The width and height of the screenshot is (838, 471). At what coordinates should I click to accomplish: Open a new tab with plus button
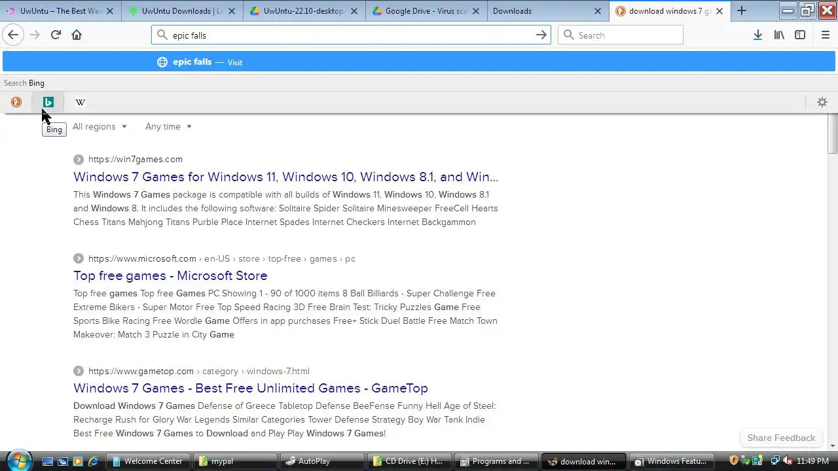[741, 10]
